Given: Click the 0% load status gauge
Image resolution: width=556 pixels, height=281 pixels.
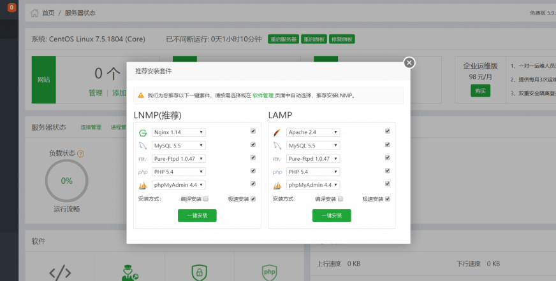Looking at the screenshot, I should [x=67, y=181].
